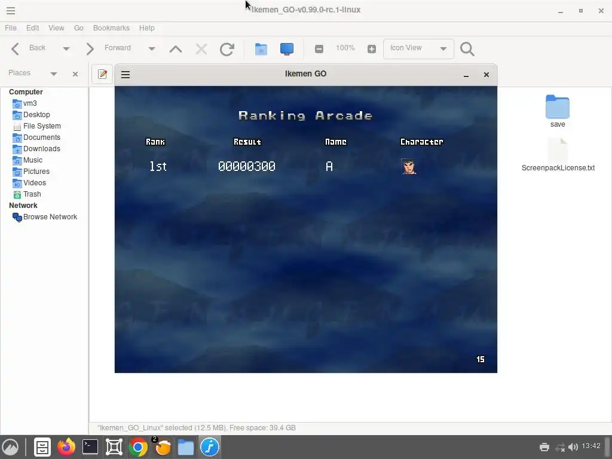The height and width of the screenshot is (459, 612).
Task: Minimize the Ikemen GO game window
Action: [x=466, y=75]
